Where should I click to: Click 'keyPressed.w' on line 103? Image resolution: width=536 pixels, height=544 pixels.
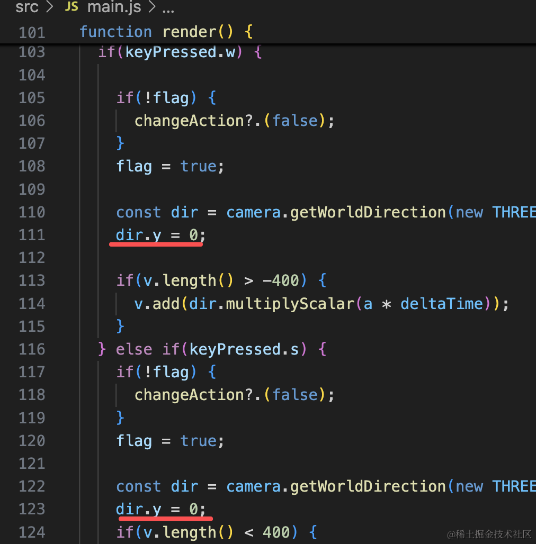[x=180, y=52]
